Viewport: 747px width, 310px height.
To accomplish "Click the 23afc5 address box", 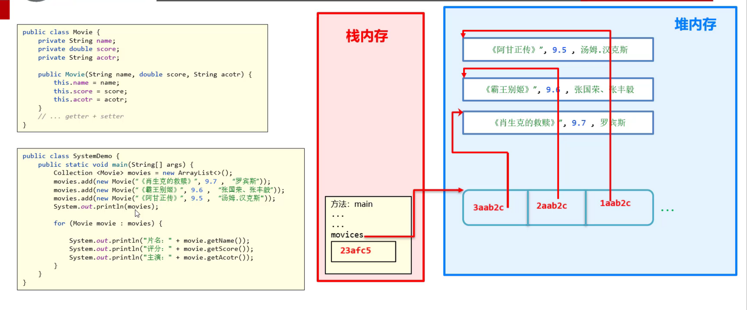I will pyautogui.click(x=363, y=251).
